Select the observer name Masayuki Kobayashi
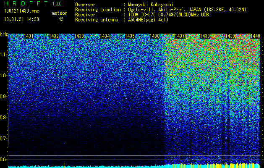Screen dimensions: 264x168 coord(151,5)
